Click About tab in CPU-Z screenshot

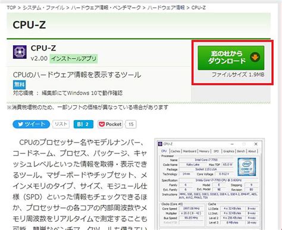click(x=252, y=151)
